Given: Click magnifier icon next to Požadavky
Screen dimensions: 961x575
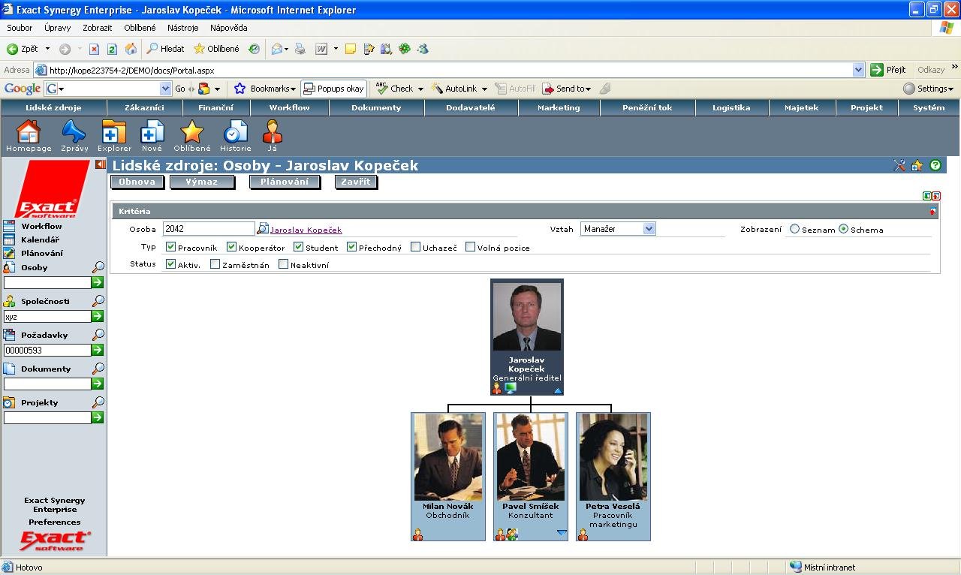Looking at the screenshot, I should click(98, 335).
